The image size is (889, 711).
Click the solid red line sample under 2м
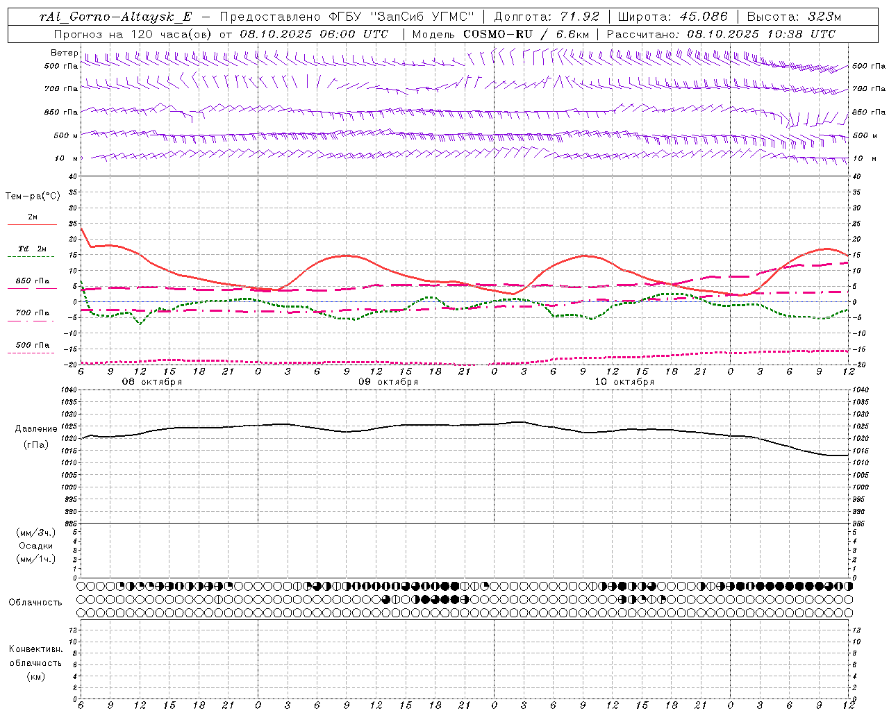pyautogui.click(x=32, y=225)
